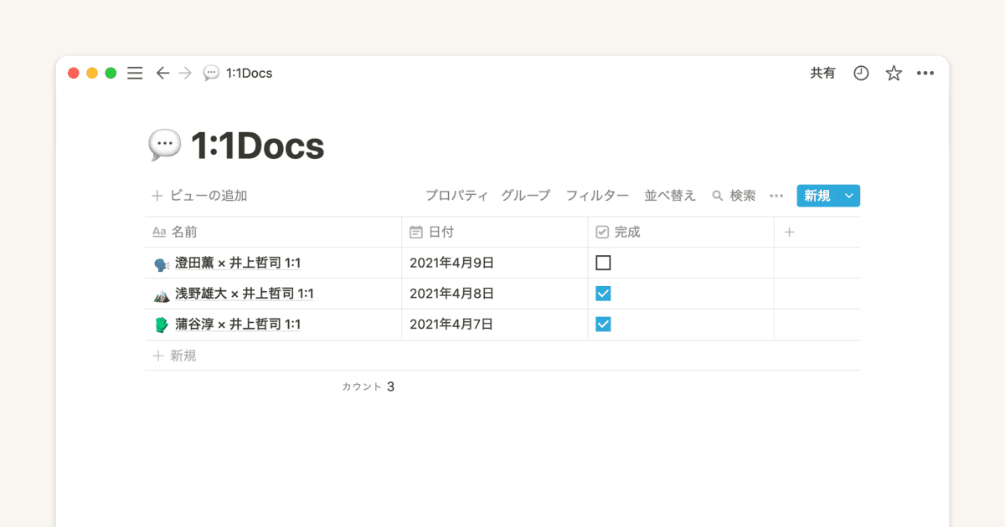Open the view options menu with the ••• icon
1005x527 pixels.
point(776,195)
